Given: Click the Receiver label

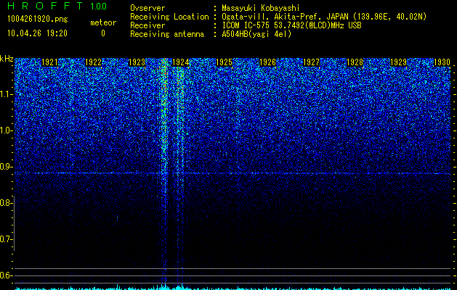Looking at the screenshot, I should click(x=147, y=25).
